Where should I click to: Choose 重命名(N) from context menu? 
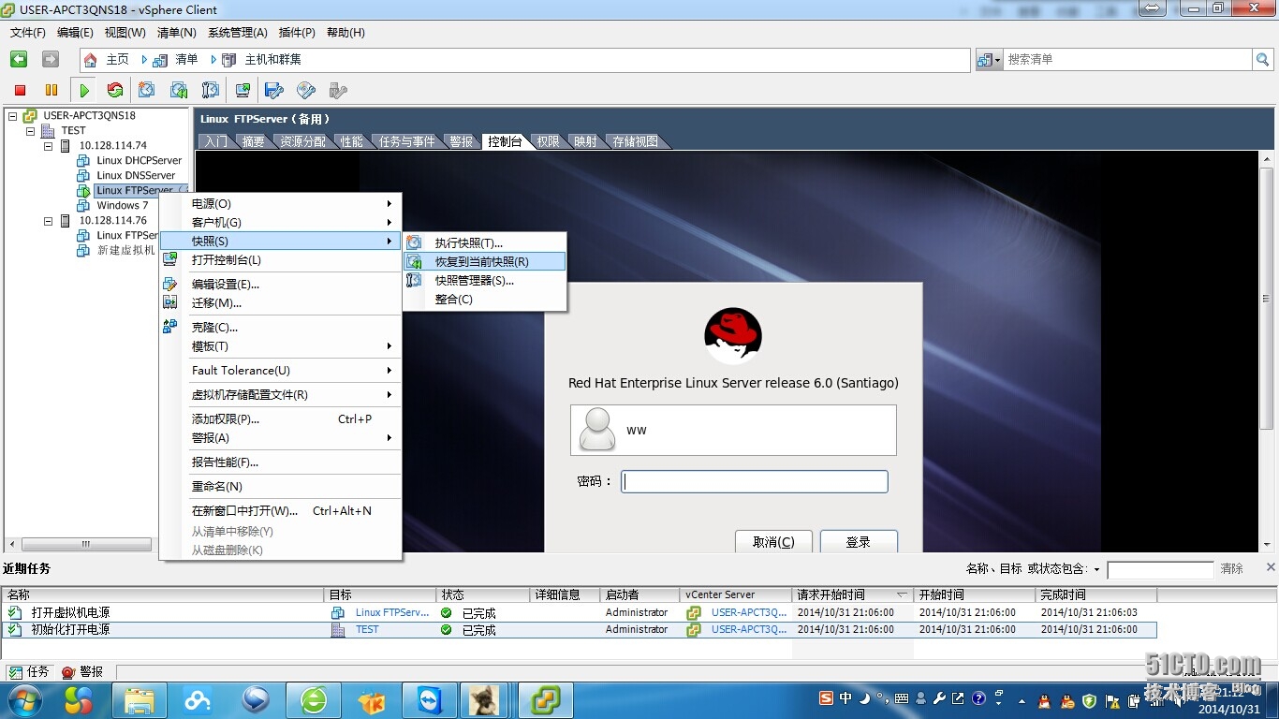pos(280,486)
